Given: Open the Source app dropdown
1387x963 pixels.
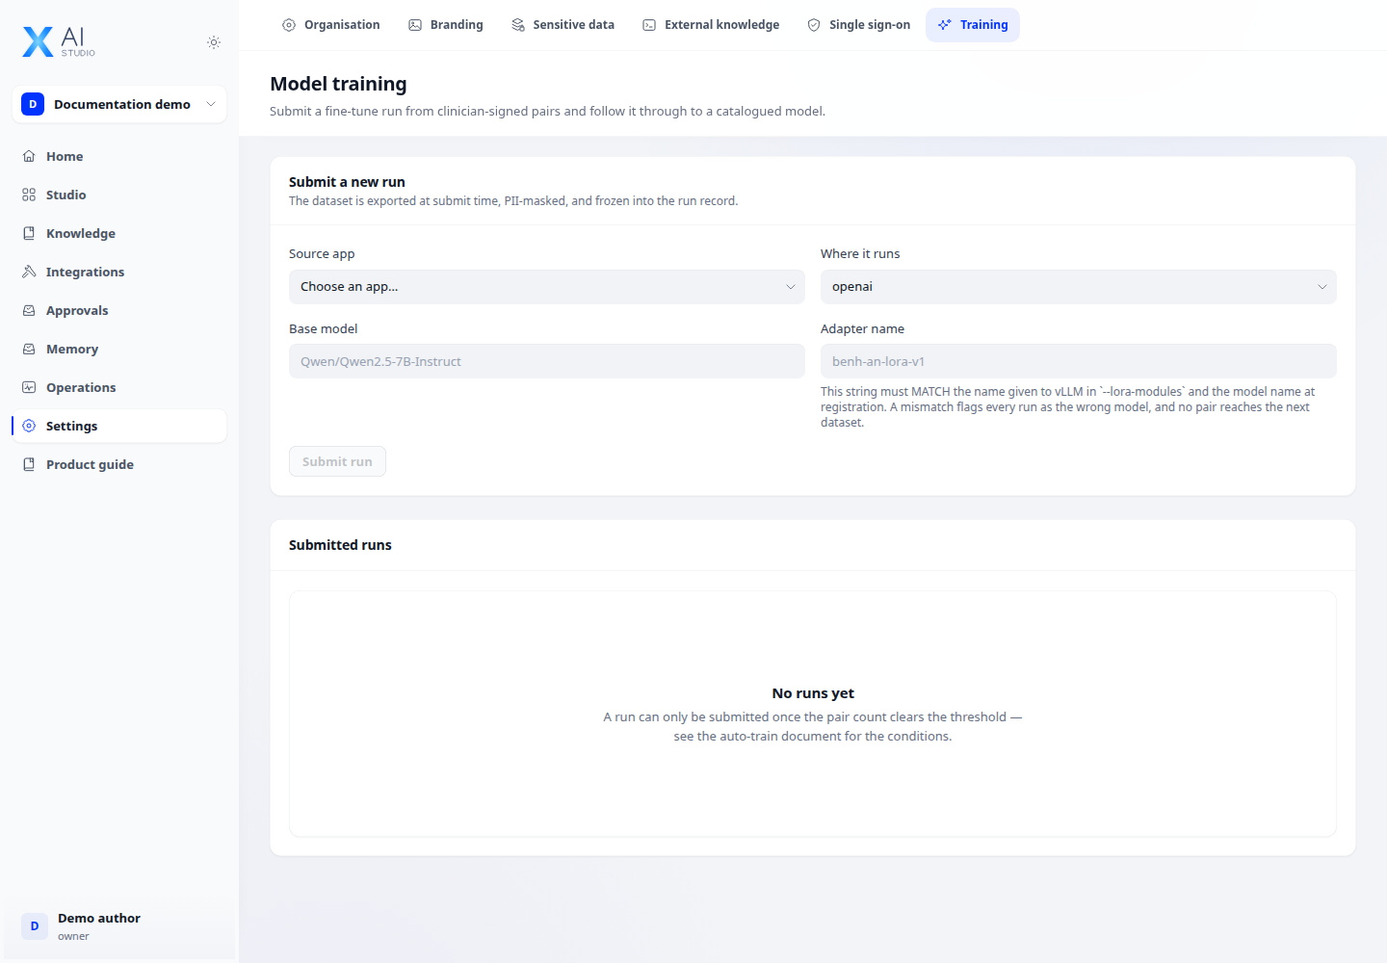Looking at the screenshot, I should (x=547, y=287).
